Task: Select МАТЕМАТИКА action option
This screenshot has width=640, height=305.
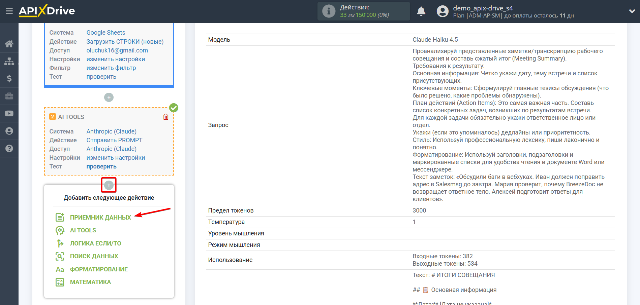Action: pyautogui.click(x=90, y=282)
